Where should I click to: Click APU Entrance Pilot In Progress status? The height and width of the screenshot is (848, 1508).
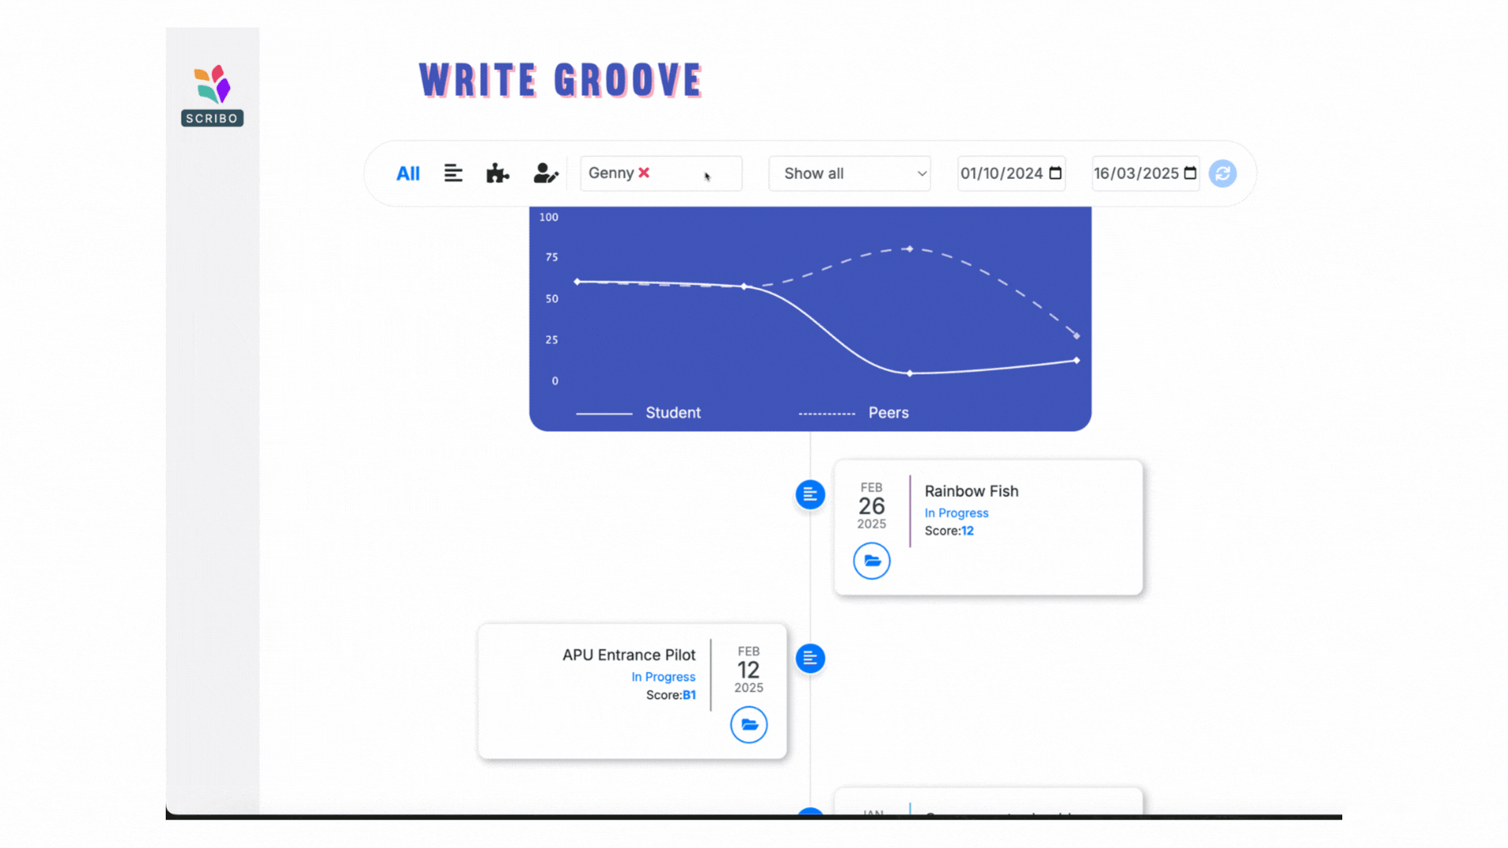coord(664,677)
